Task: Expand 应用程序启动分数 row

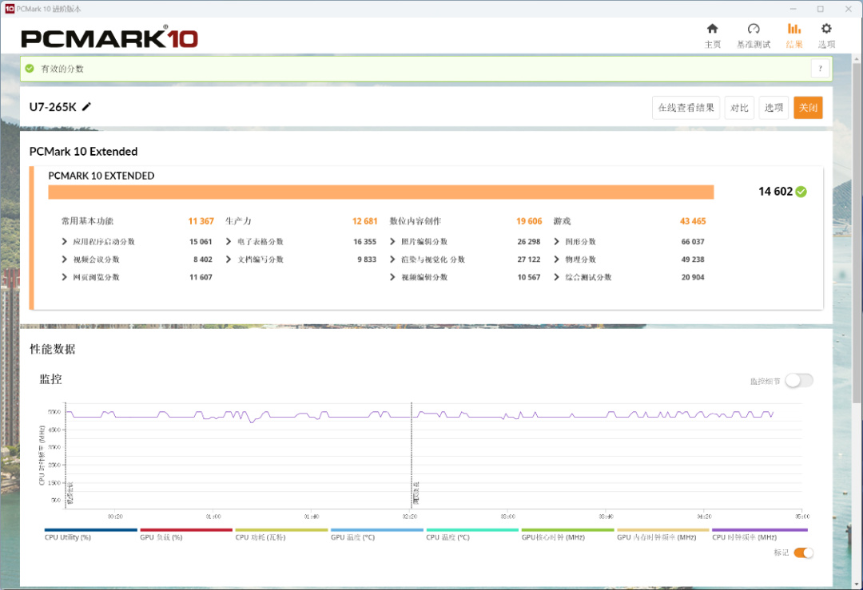Action: point(65,241)
